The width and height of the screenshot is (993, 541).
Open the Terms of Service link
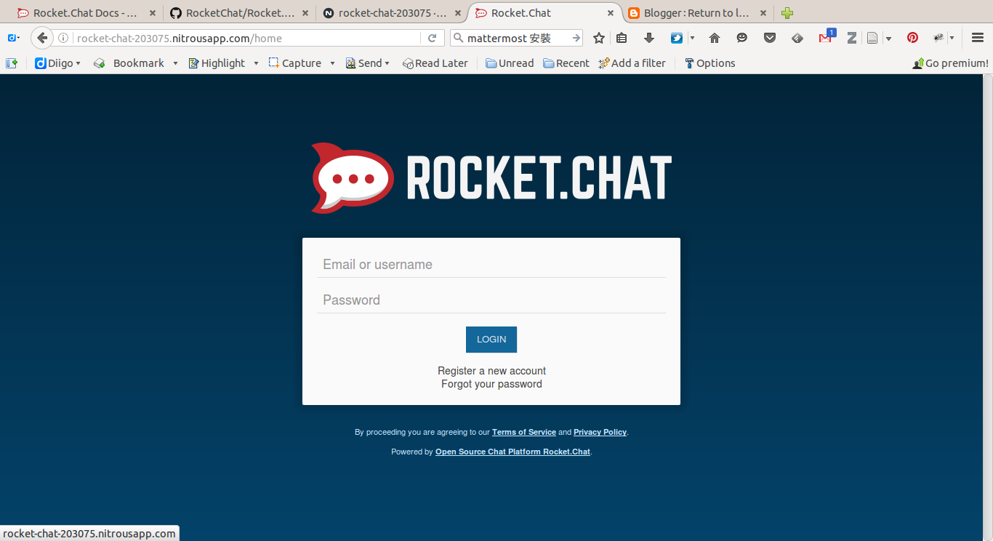point(524,432)
